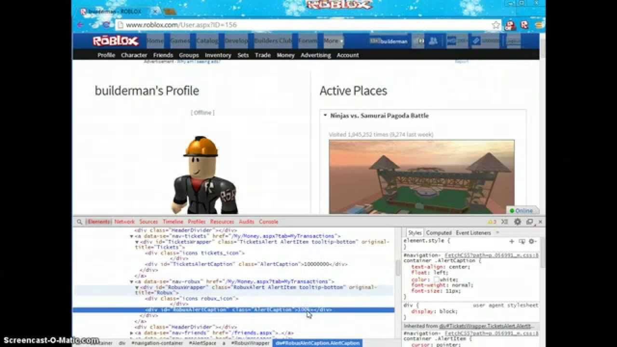Bookmark page with the star icon
This screenshot has width=617, height=347.
coord(496,25)
